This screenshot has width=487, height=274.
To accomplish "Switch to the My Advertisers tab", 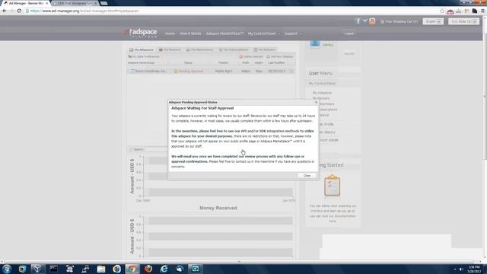I will point(199,49).
